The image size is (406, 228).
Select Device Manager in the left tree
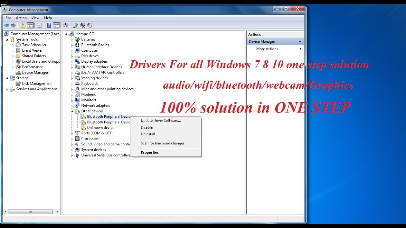pos(35,73)
